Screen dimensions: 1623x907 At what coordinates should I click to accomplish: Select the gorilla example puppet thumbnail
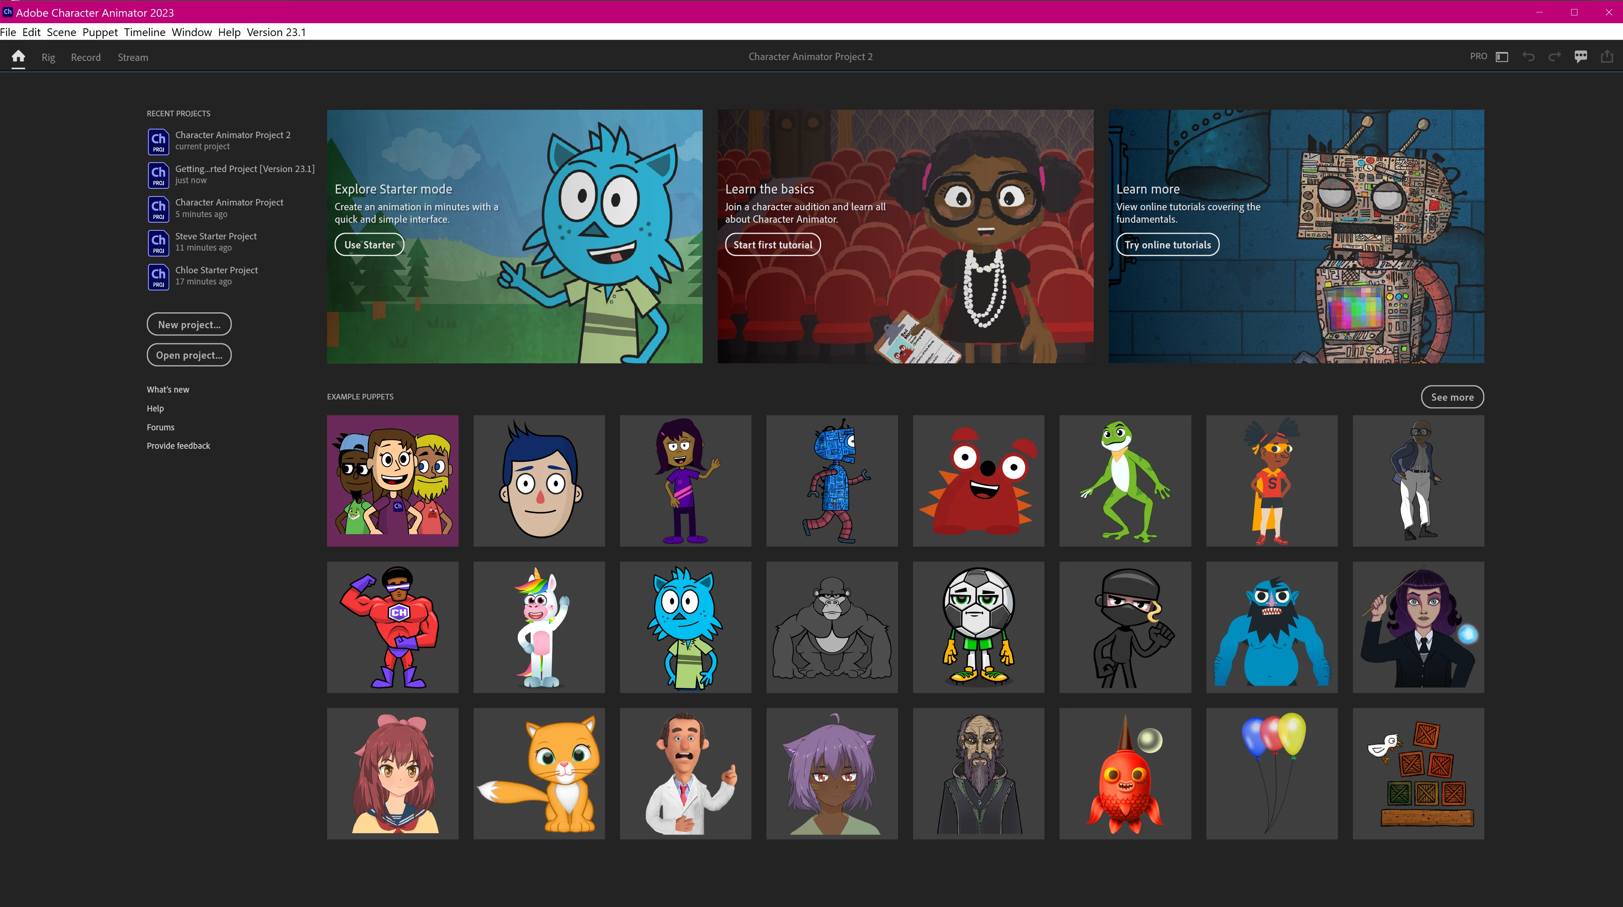click(831, 627)
